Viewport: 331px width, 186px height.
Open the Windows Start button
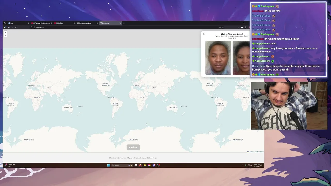pyautogui.click(x=108, y=165)
